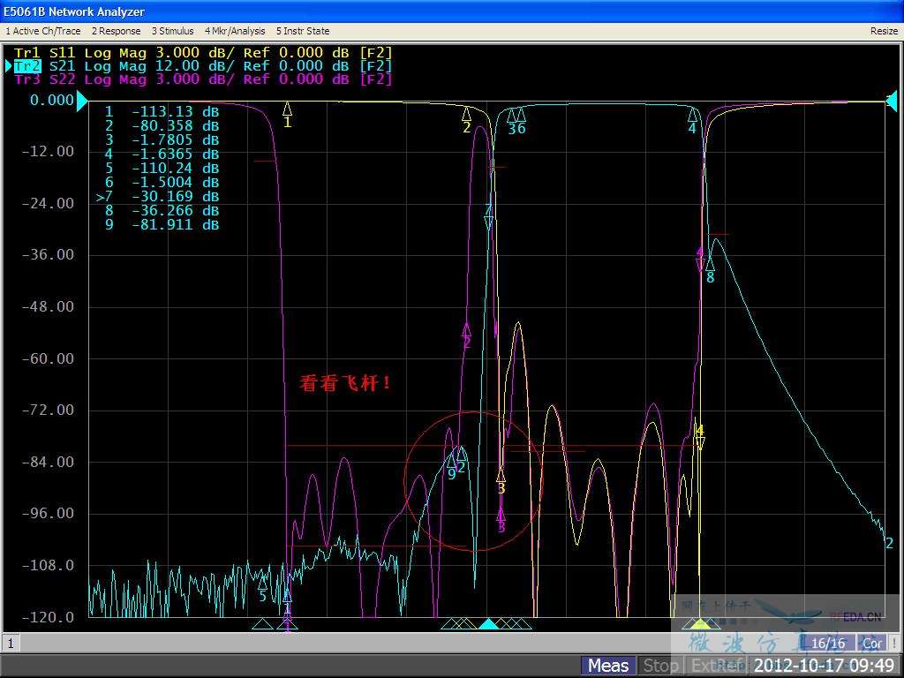This screenshot has width=904, height=678.
Task: Click the Cor correction status indicator
Action: coord(871,643)
